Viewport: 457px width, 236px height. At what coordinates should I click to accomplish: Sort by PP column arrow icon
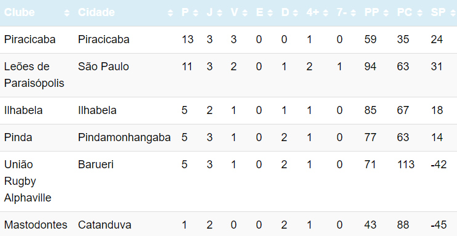pyautogui.click(x=386, y=13)
